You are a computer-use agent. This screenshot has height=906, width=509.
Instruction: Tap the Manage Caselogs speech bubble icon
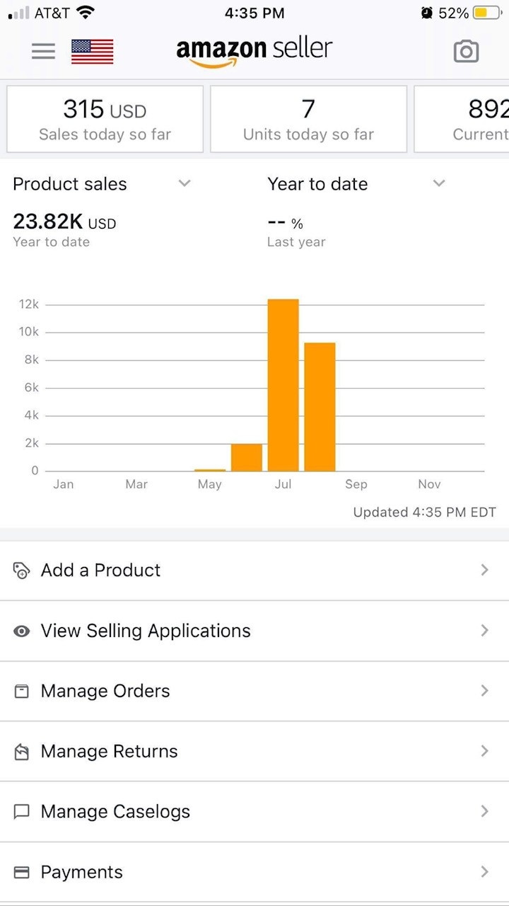tap(22, 812)
